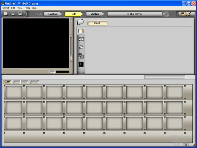Screen dimensions: 197x148
Task: Close the WinDVD Creator window
Action: [x=194, y=3]
